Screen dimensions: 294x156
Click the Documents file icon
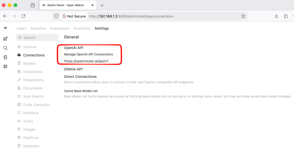pyautogui.click(x=19, y=88)
